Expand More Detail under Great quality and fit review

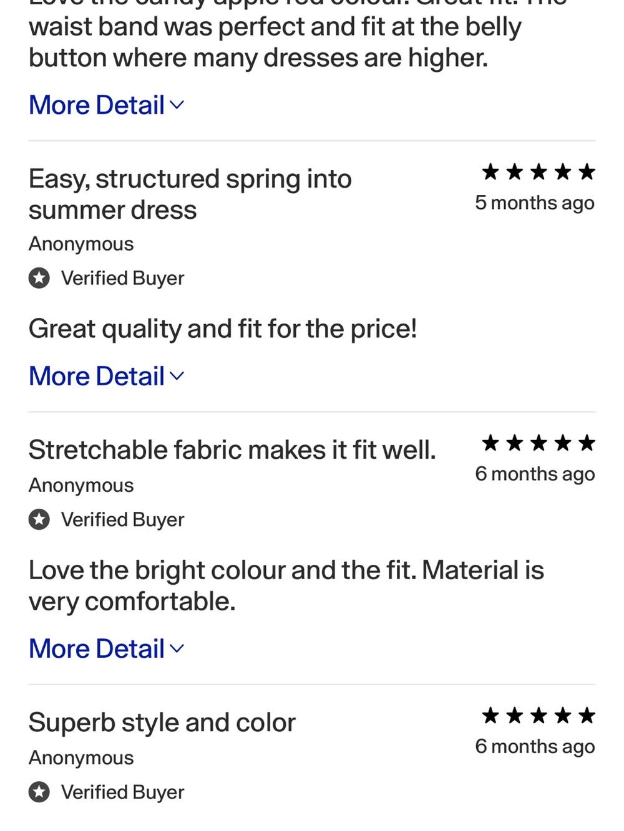coord(107,376)
